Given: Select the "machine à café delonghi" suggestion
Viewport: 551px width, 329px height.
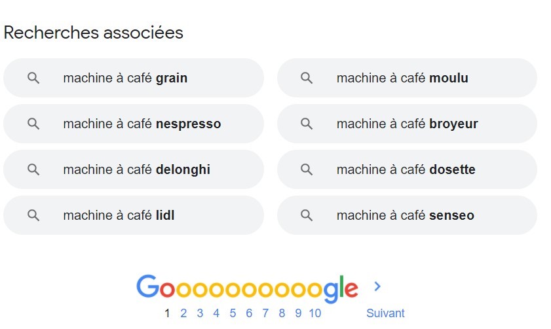Looking at the screenshot, I should [x=136, y=169].
